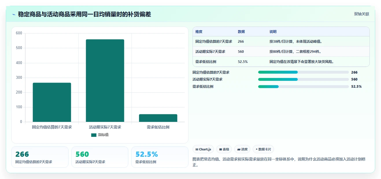The height and width of the screenshot is (179, 381).
Task: Click the table value 560
Action: (241, 52)
